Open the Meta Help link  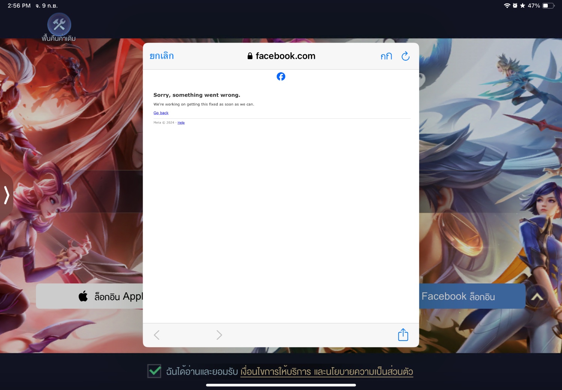[181, 123]
